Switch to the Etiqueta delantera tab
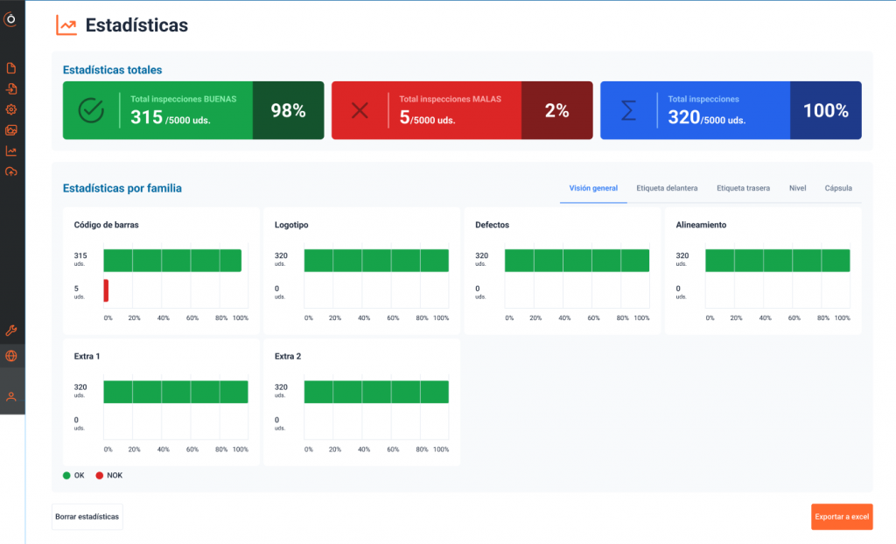 click(x=667, y=188)
